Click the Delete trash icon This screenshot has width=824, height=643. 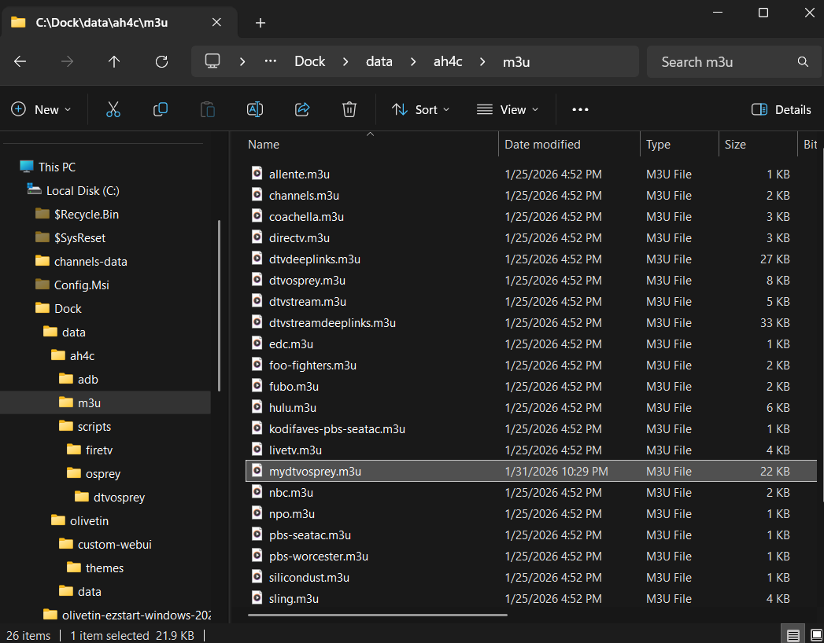tap(349, 110)
